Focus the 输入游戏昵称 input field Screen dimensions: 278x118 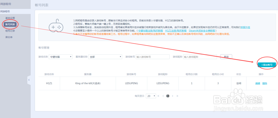pyautogui.click(x=200, y=57)
